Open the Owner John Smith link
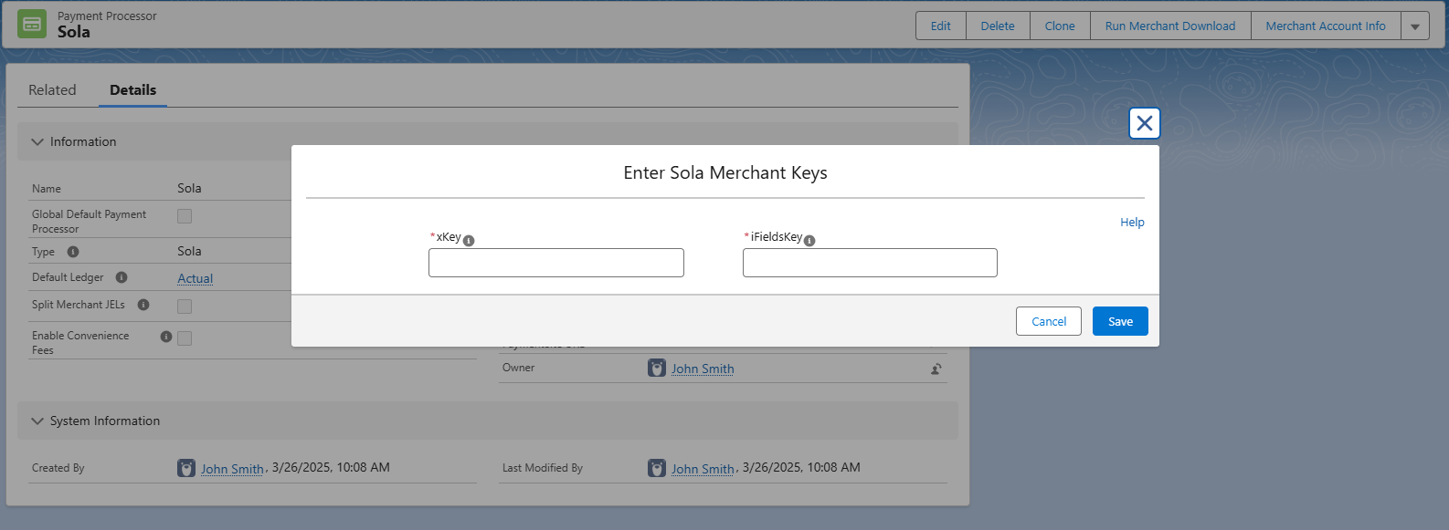Viewport: 1449px width, 530px height. click(703, 369)
